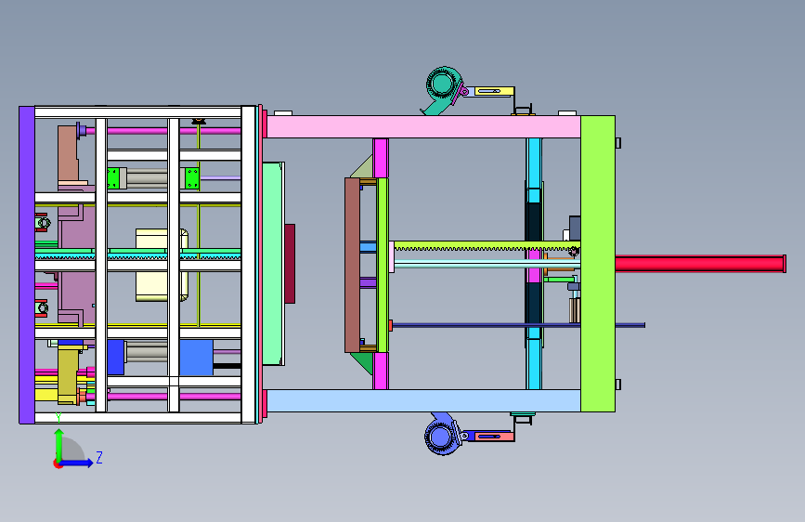
Task: Click the red triad origin sphere
Action: (x=58, y=463)
